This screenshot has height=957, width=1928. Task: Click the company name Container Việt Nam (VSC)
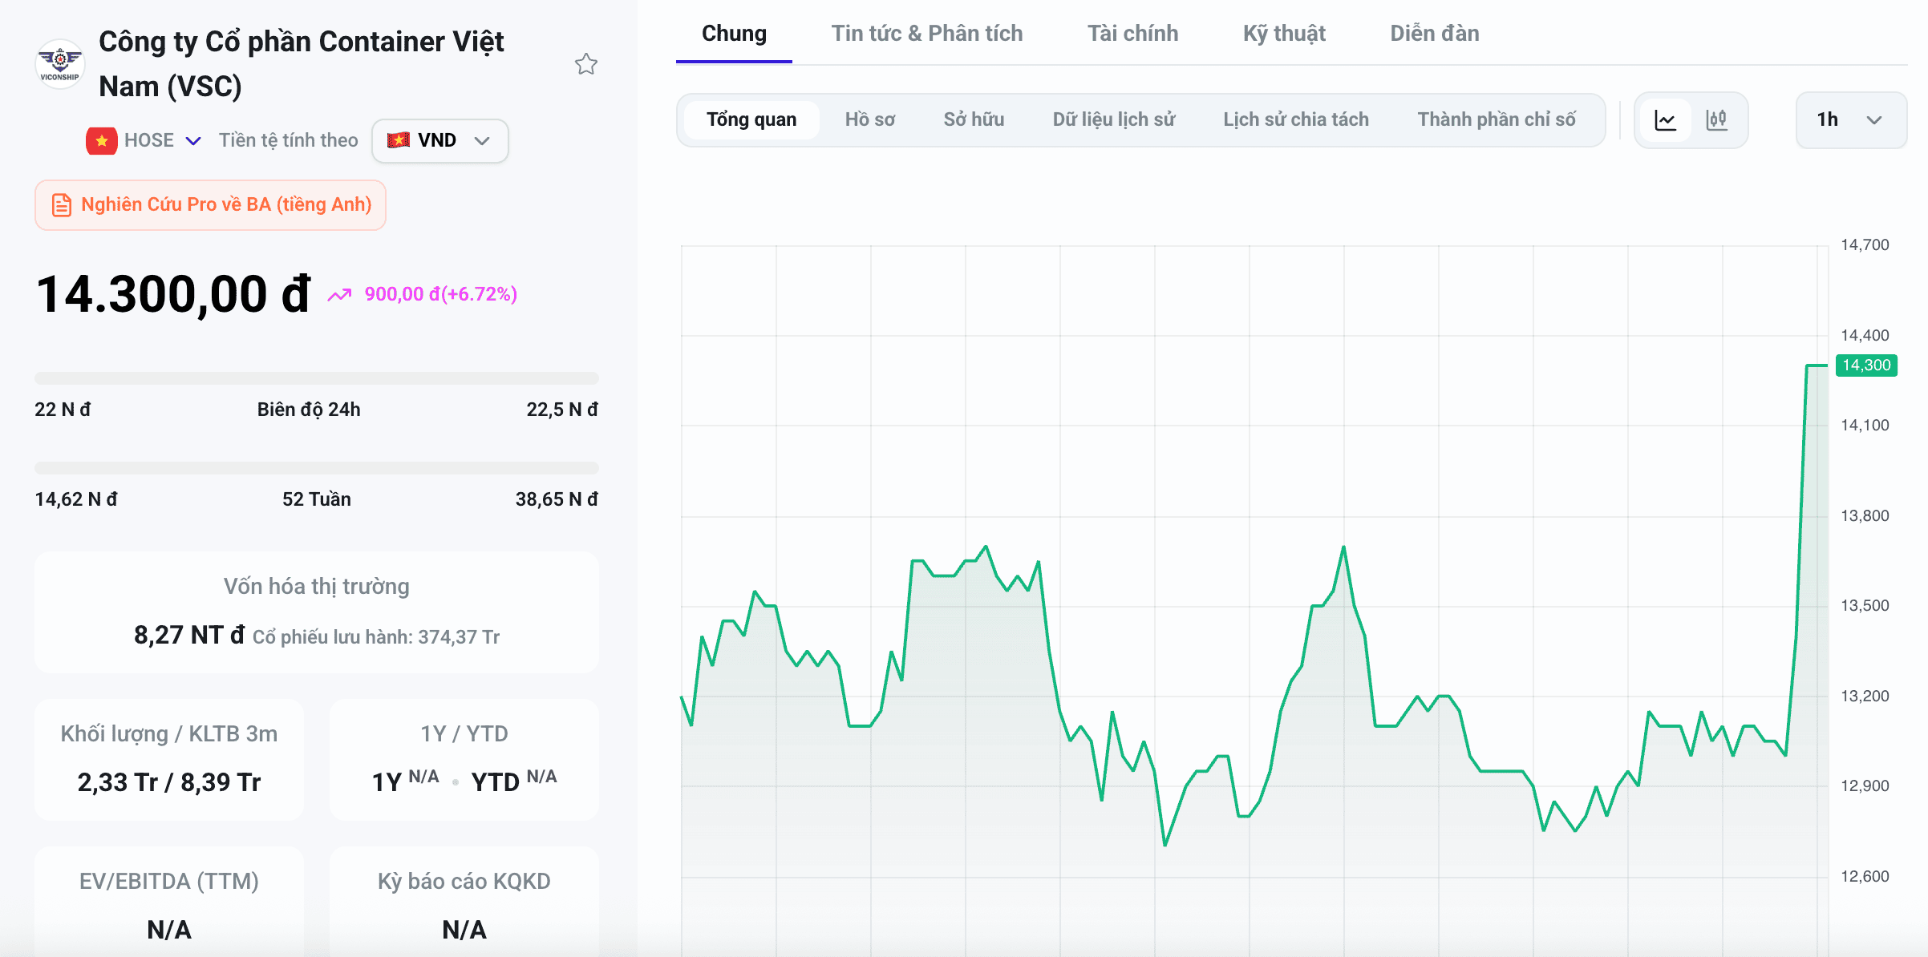pos(301,64)
